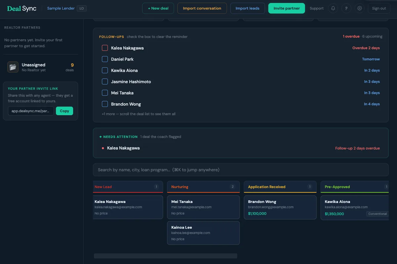Check the Daniel Park follow-up box
This screenshot has width=397, height=264.
105,59
